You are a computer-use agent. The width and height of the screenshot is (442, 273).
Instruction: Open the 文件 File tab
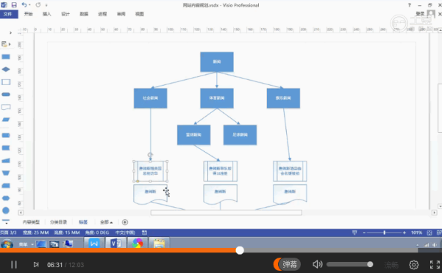click(x=8, y=14)
